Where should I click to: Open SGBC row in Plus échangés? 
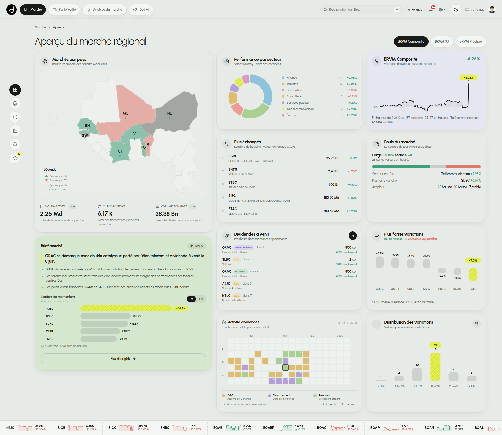(289, 158)
